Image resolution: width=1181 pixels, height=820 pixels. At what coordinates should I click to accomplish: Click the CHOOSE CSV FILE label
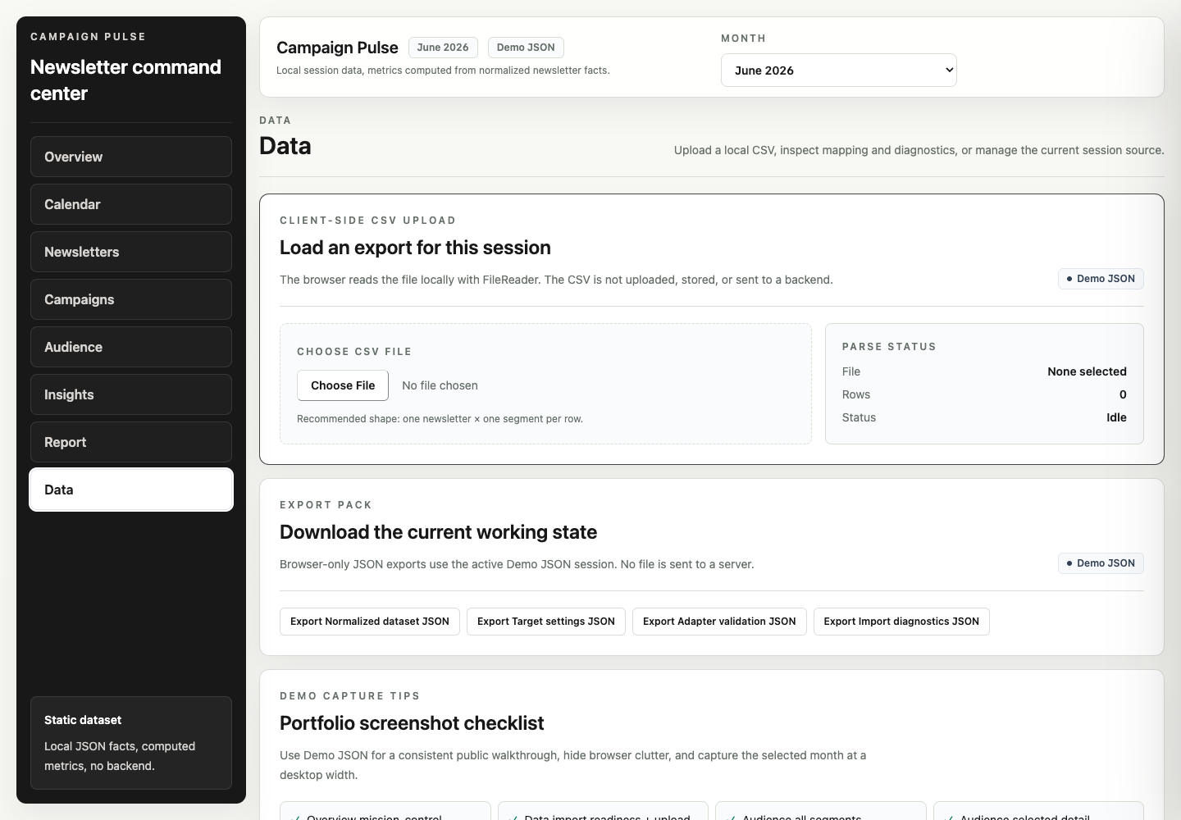pyautogui.click(x=354, y=352)
